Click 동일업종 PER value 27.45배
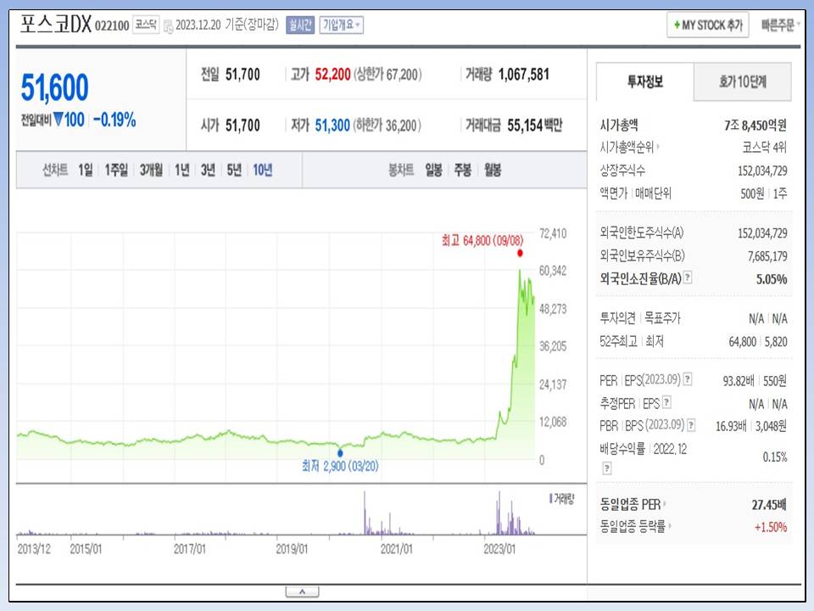 pyautogui.click(x=769, y=504)
